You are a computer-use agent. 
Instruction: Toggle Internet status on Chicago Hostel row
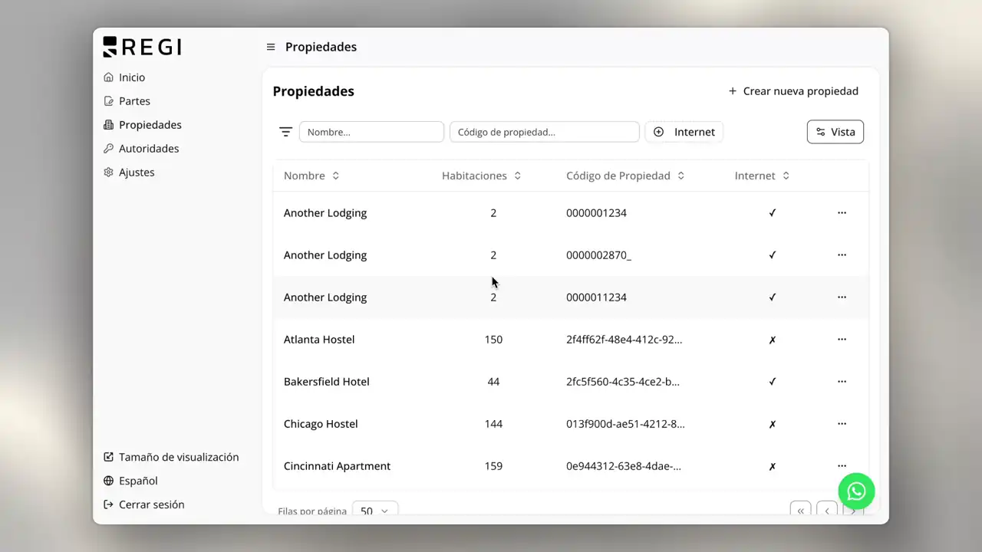click(x=772, y=423)
